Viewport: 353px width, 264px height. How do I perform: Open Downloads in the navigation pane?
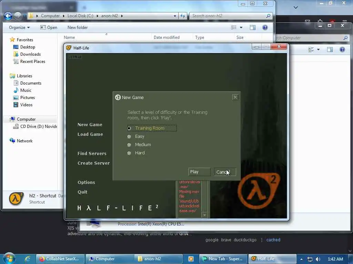click(x=27, y=54)
